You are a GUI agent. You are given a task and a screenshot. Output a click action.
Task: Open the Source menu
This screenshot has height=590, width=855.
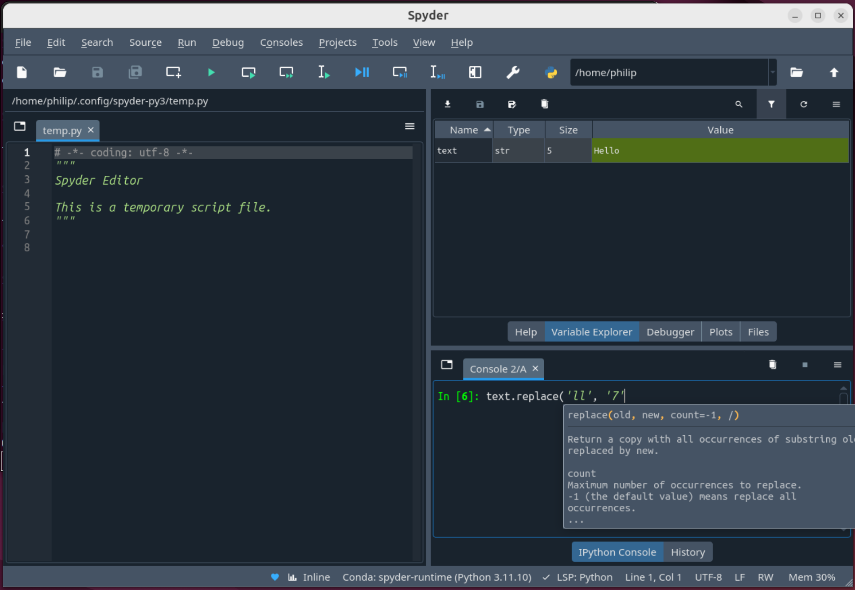point(145,42)
